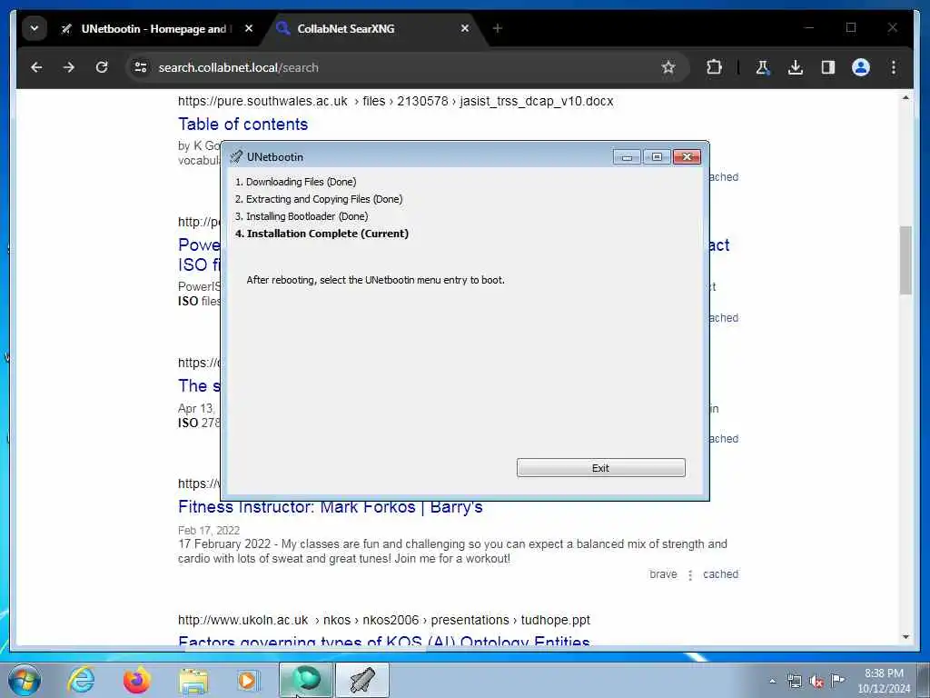The image size is (930, 698).
Task: Click 'After rebooting, select the UNetbootin' message
Action: tap(375, 280)
